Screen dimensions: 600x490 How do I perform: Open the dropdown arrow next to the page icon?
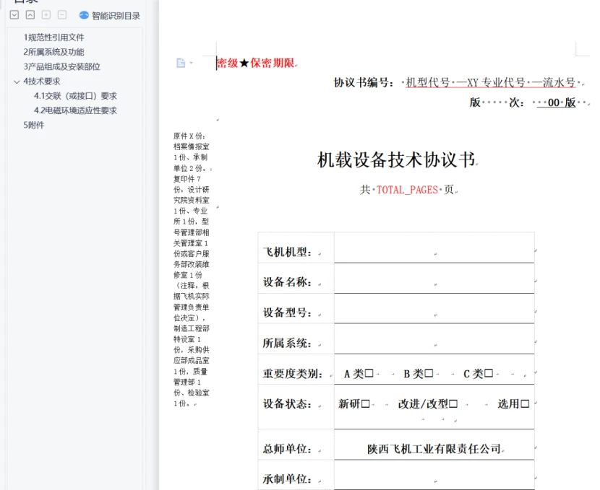[x=191, y=63]
